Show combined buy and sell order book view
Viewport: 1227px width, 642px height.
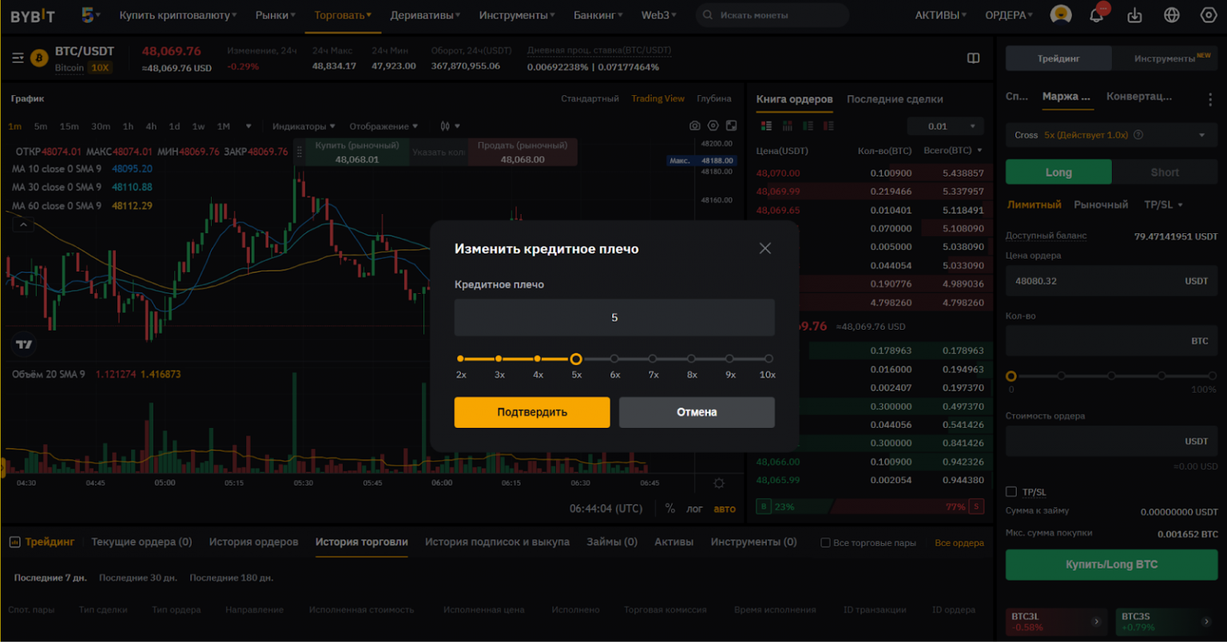point(766,126)
